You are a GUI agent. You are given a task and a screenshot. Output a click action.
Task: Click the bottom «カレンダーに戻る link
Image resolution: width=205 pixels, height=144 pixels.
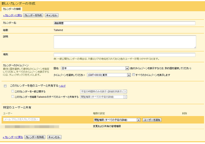pos(12,137)
